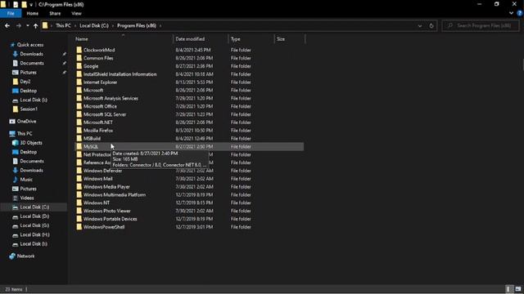Select the Google folder icon

click(x=79, y=66)
